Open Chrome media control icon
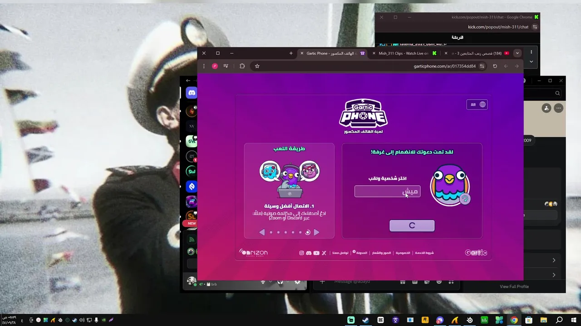 (x=226, y=66)
